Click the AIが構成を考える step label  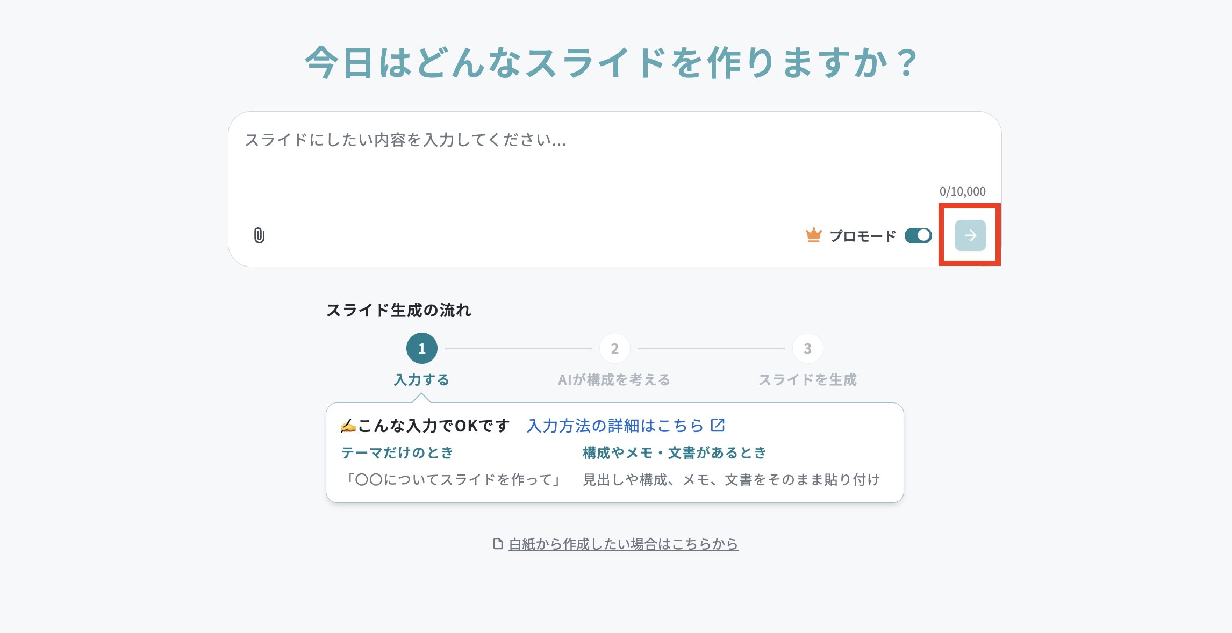[614, 380]
